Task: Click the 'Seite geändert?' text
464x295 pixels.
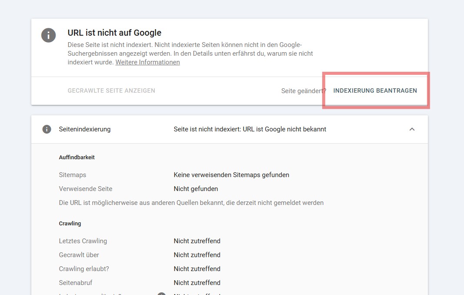Action: click(304, 91)
